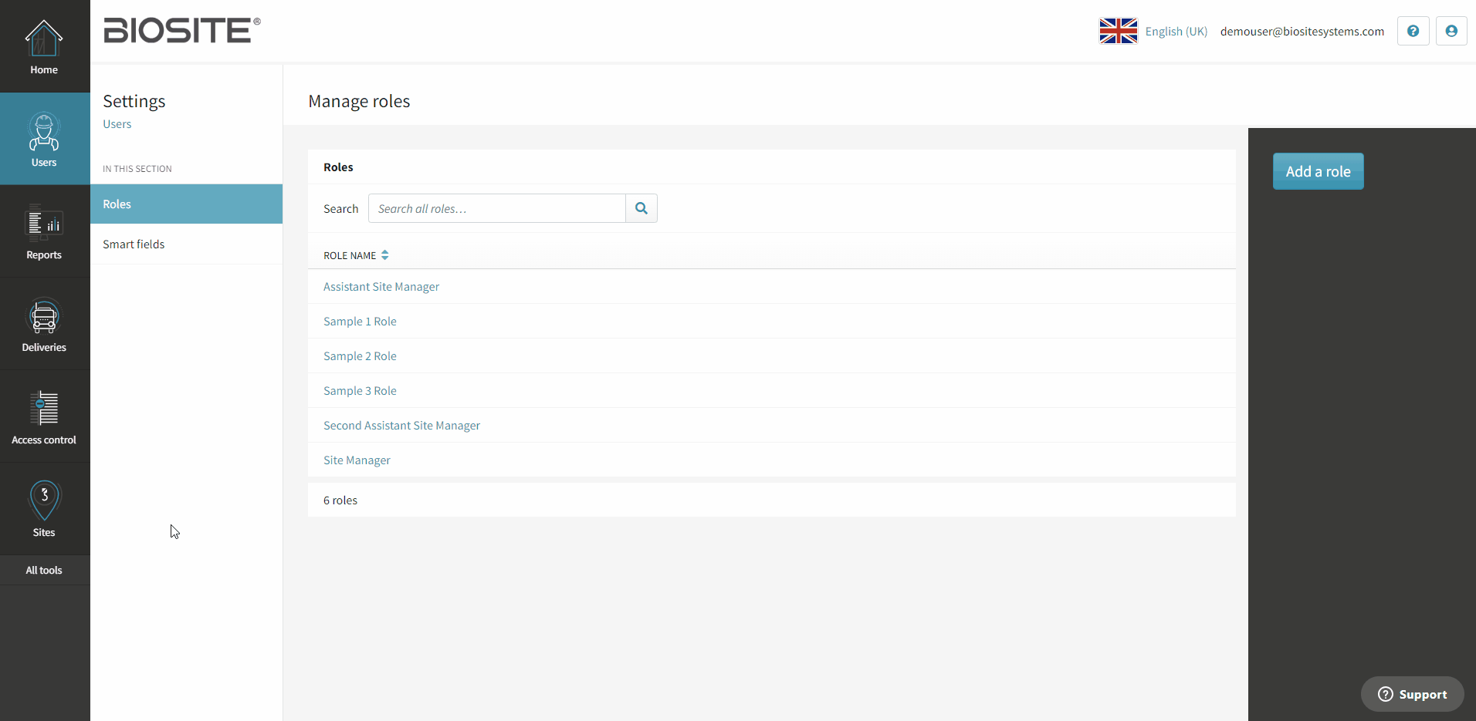
Task: Click the 6 roles count text
Action: (340, 500)
